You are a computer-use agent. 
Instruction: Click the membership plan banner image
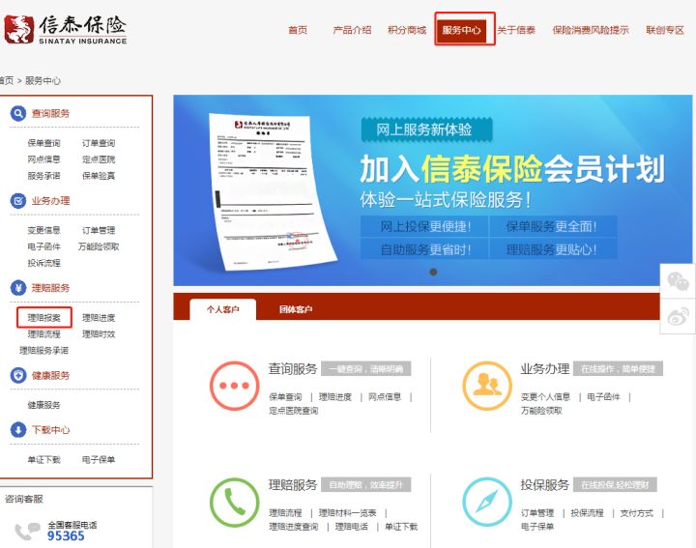point(432,190)
